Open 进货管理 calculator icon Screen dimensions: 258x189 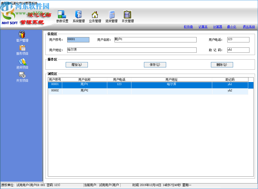point(112,16)
